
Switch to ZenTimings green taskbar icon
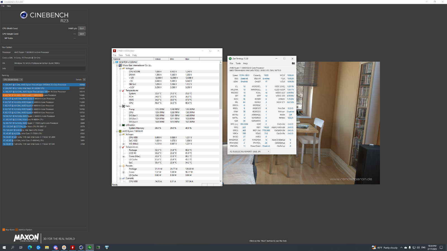pyautogui.click(x=90, y=247)
